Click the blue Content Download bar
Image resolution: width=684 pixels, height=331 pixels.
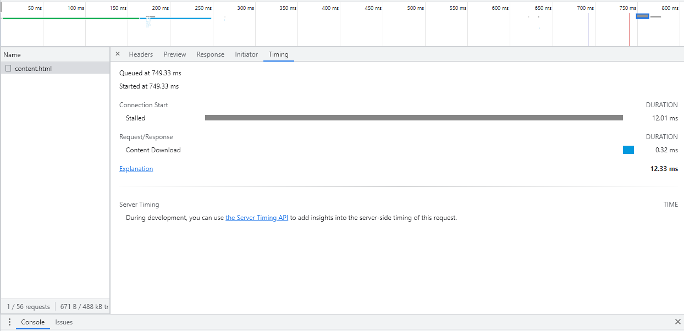pos(628,150)
